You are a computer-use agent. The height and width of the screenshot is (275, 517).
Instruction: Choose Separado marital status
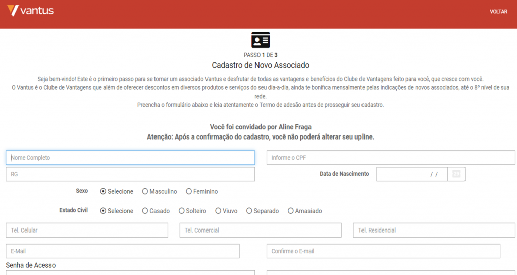[x=249, y=211]
